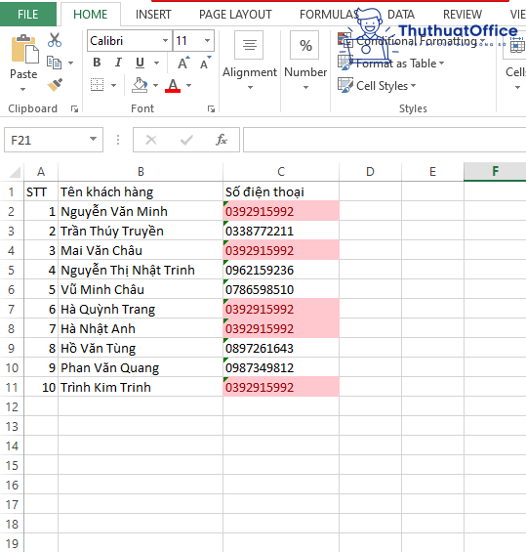The height and width of the screenshot is (552, 526).
Task: Open Format as Table menu
Action: tap(391, 64)
